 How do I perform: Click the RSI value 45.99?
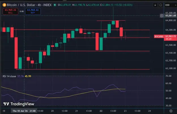click(x=28, y=76)
